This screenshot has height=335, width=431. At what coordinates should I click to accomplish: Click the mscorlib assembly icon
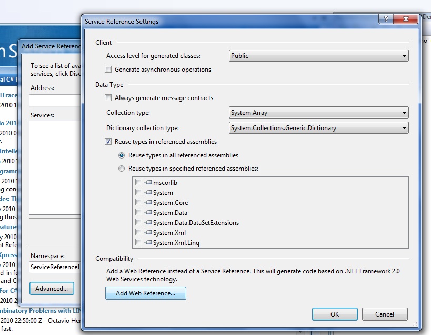[148, 182]
